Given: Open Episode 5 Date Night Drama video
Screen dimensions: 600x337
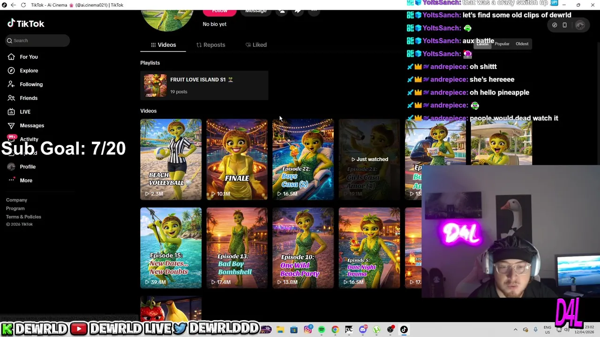Looking at the screenshot, I should pyautogui.click(x=369, y=248).
